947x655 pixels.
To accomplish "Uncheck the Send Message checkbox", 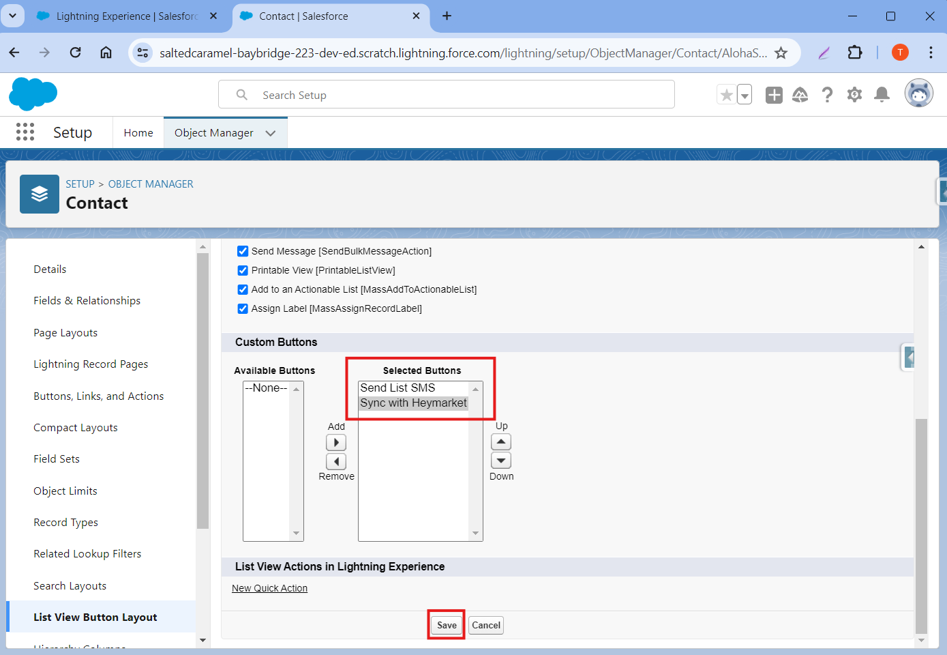I will coord(243,251).
